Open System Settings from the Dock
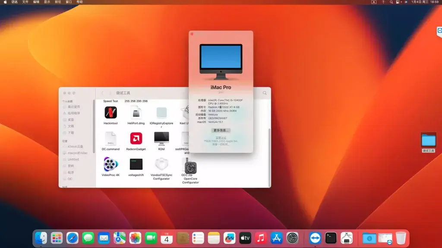The image size is (442, 248). (x=292, y=238)
